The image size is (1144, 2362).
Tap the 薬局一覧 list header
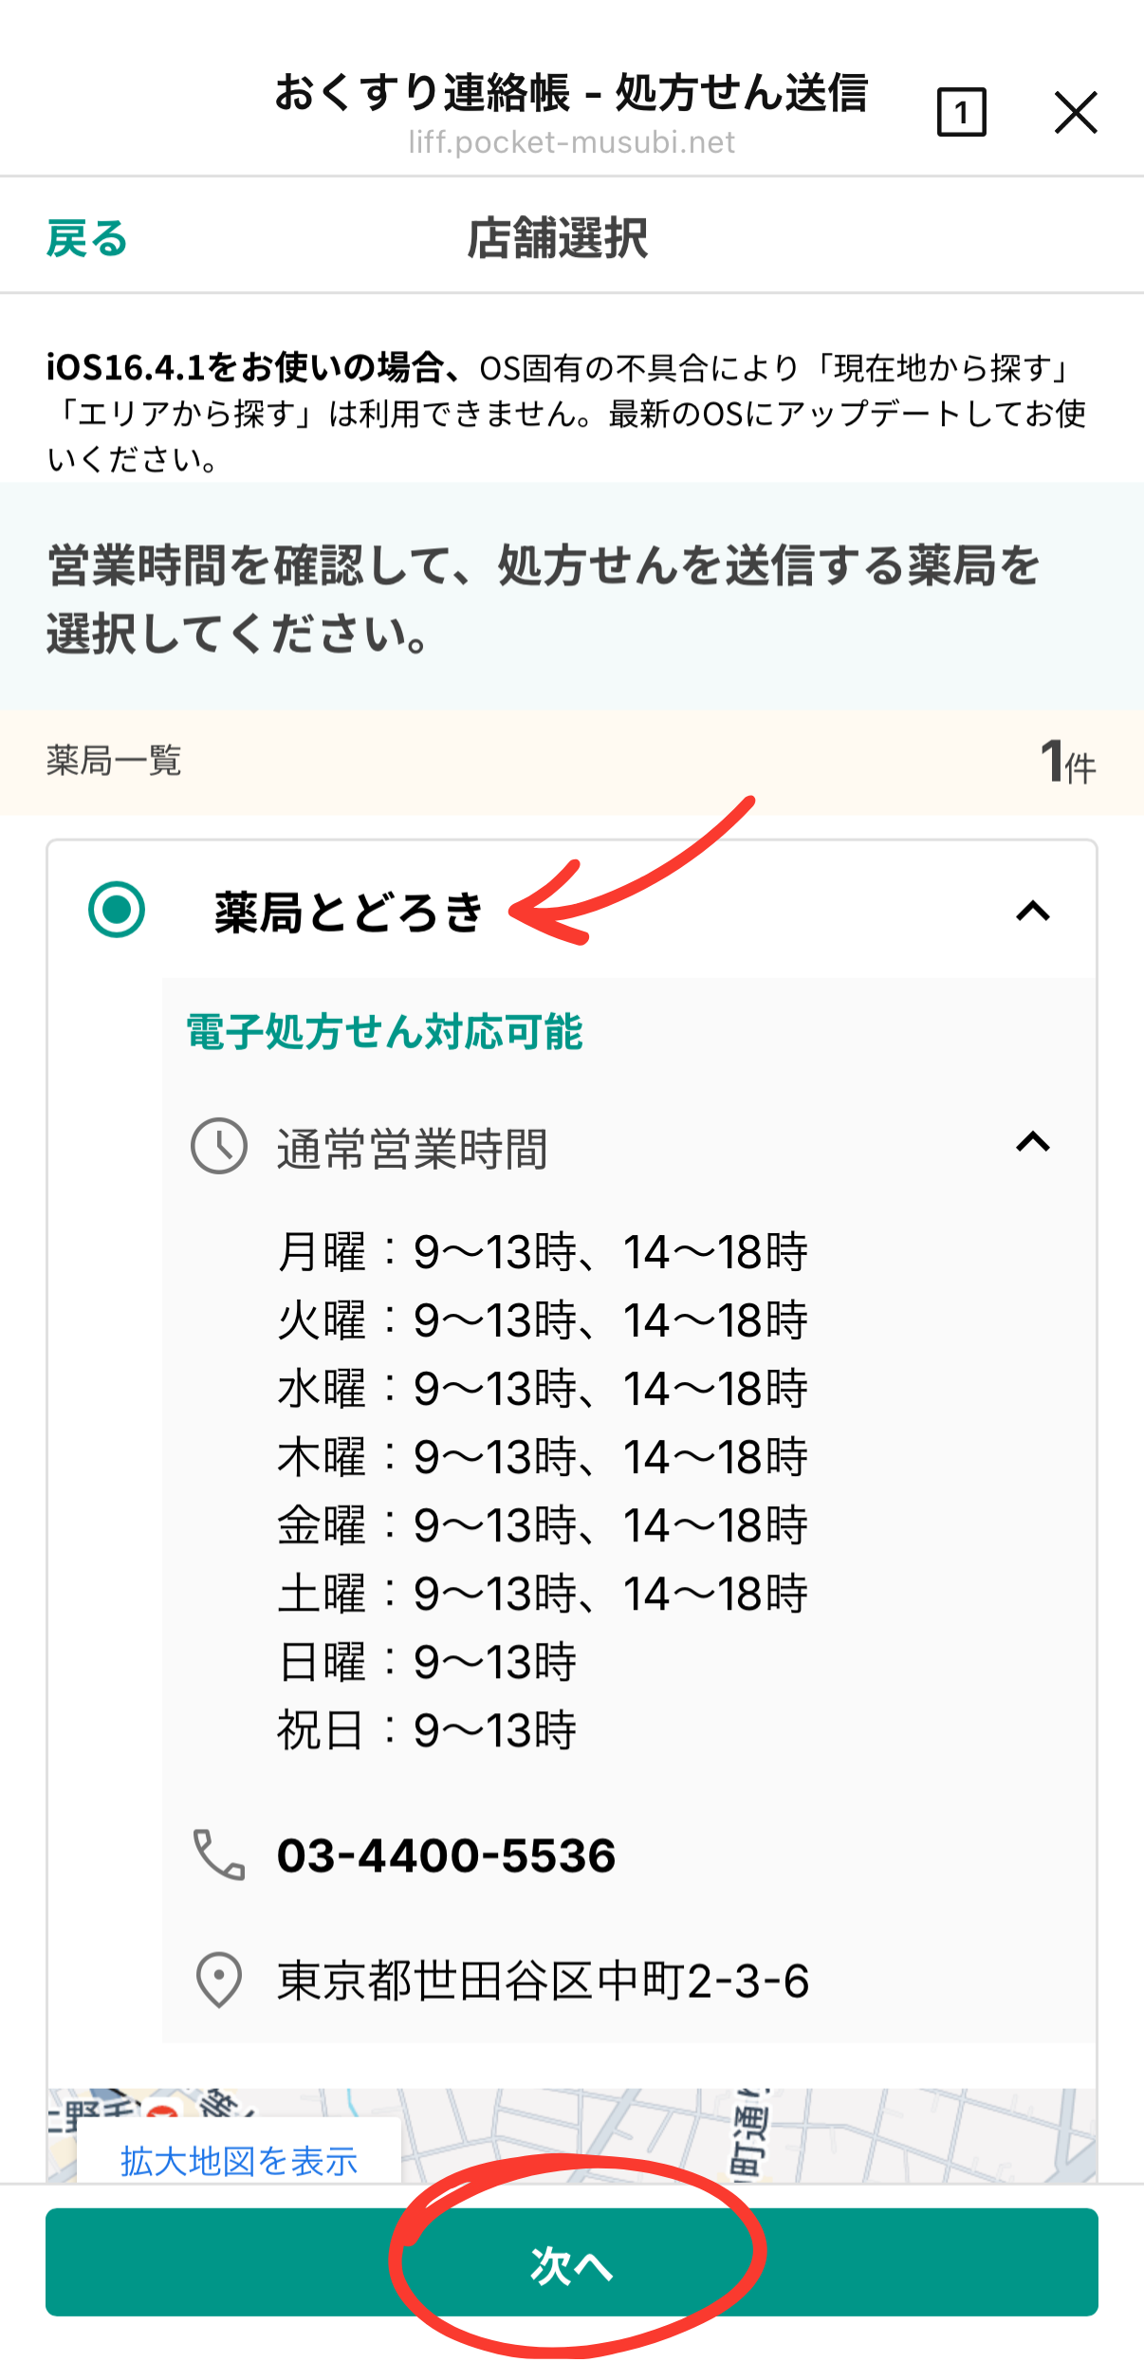[114, 761]
